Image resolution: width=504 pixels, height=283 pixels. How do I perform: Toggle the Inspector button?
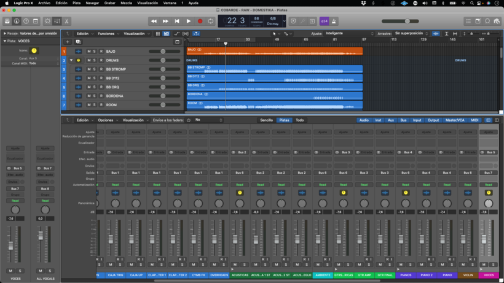click(17, 21)
